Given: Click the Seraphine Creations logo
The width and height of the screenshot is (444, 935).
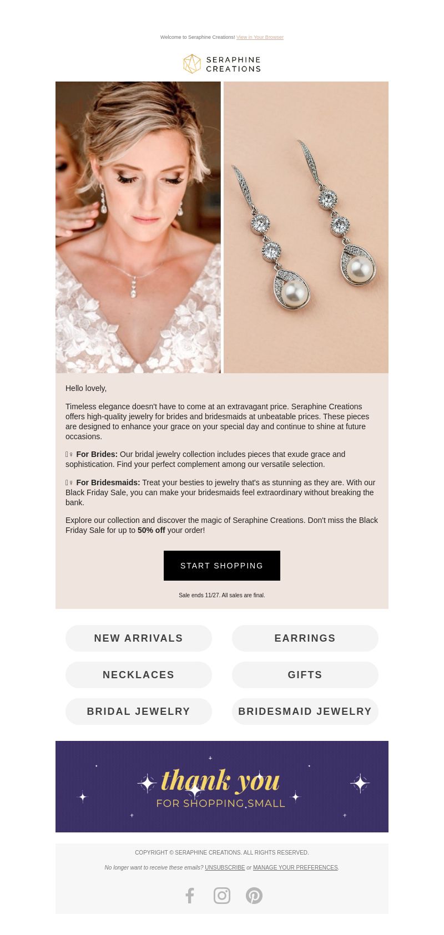Looking at the screenshot, I should (x=222, y=64).
